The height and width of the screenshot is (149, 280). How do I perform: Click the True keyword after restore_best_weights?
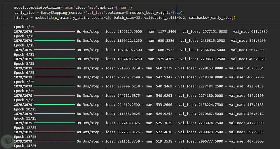[177, 13]
